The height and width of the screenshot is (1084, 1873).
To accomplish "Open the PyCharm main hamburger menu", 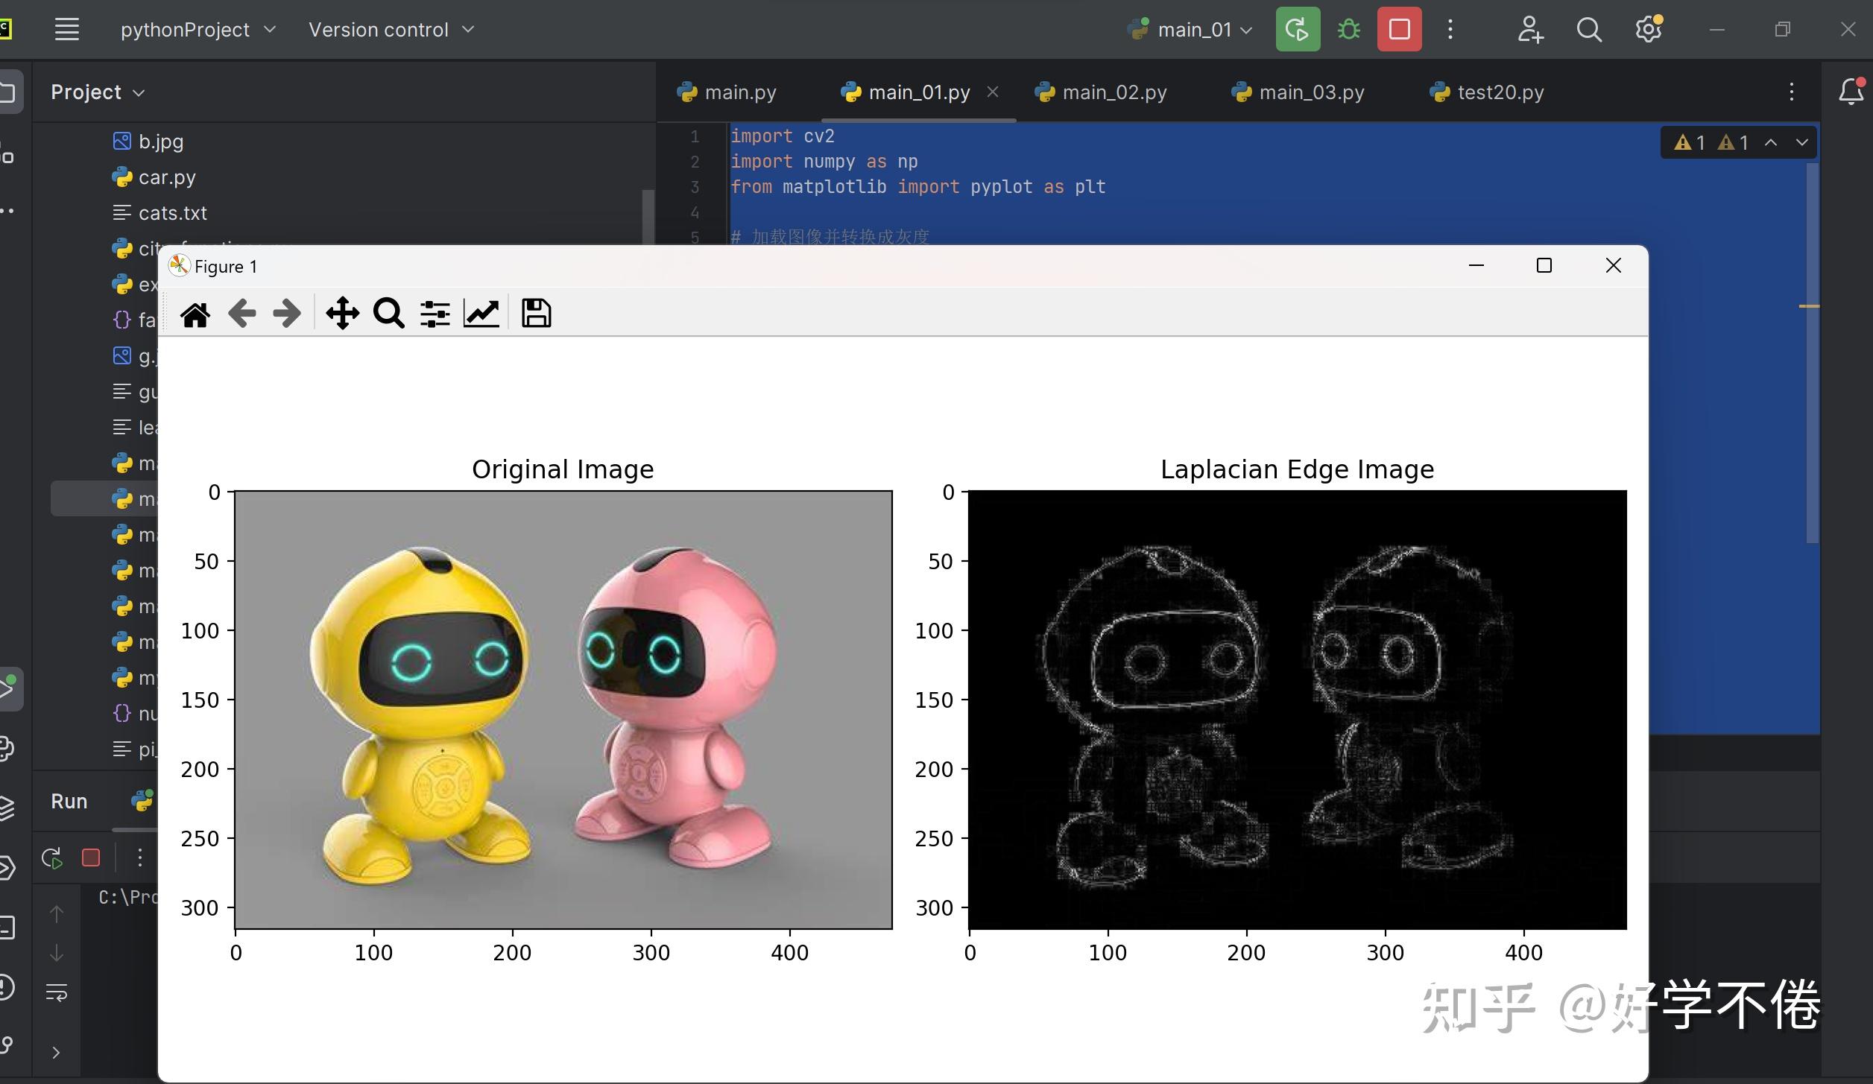I will click(67, 30).
